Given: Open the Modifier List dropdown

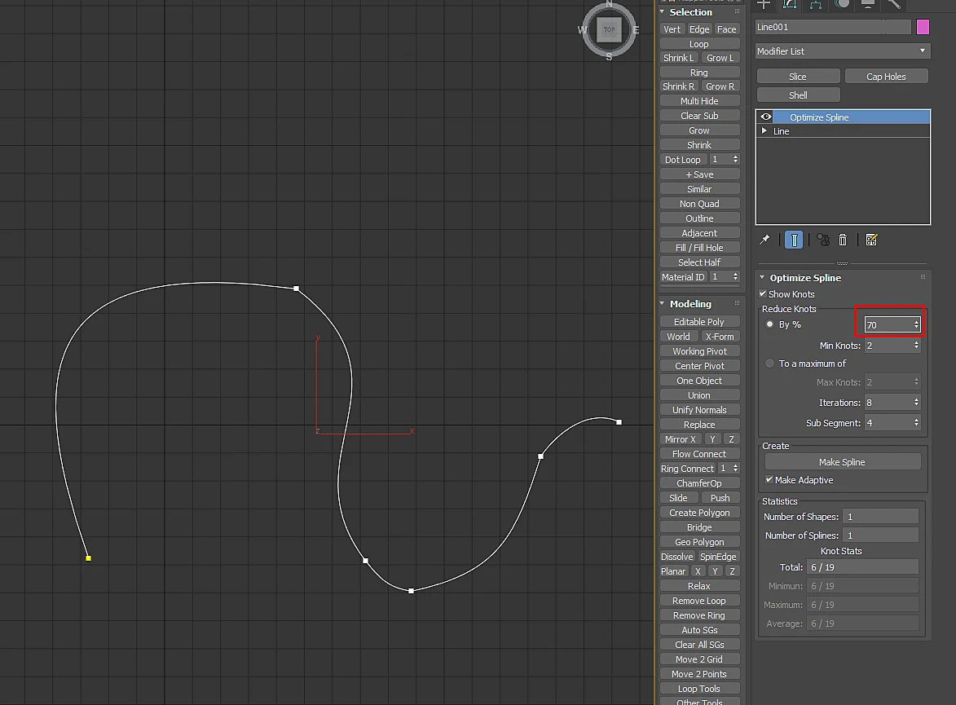Looking at the screenshot, I should point(843,51).
